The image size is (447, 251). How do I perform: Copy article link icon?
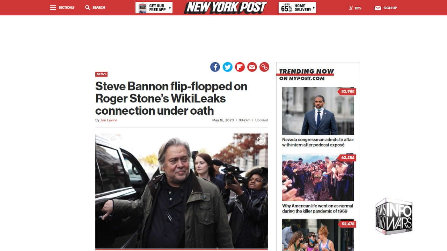click(x=264, y=67)
